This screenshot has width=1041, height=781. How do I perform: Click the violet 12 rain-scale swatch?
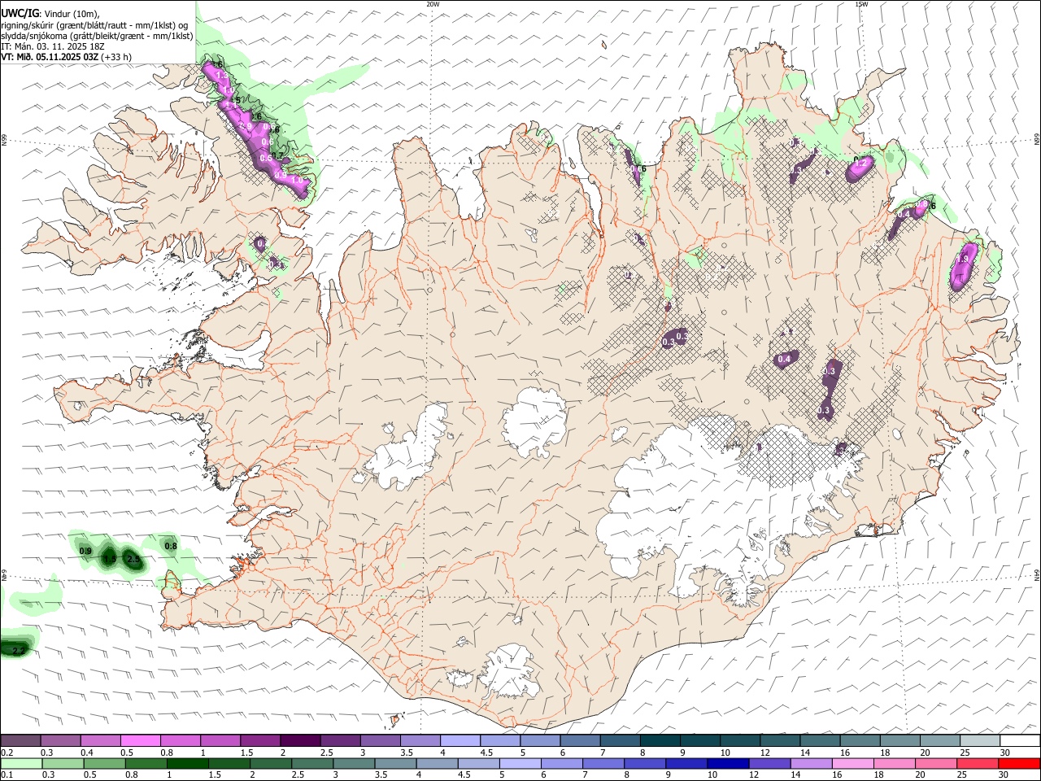(x=770, y=763)
